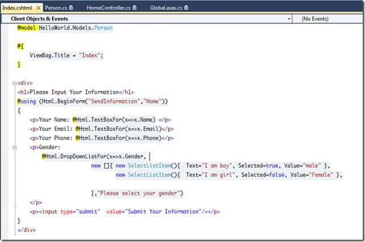Viewport: 365px width, 242px height.
Task: Click the "submit" type attribute value
Action: coord(88,212)
